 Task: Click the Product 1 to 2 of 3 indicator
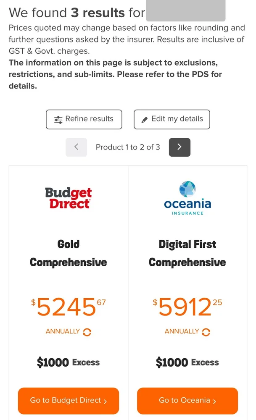point(128,147)
